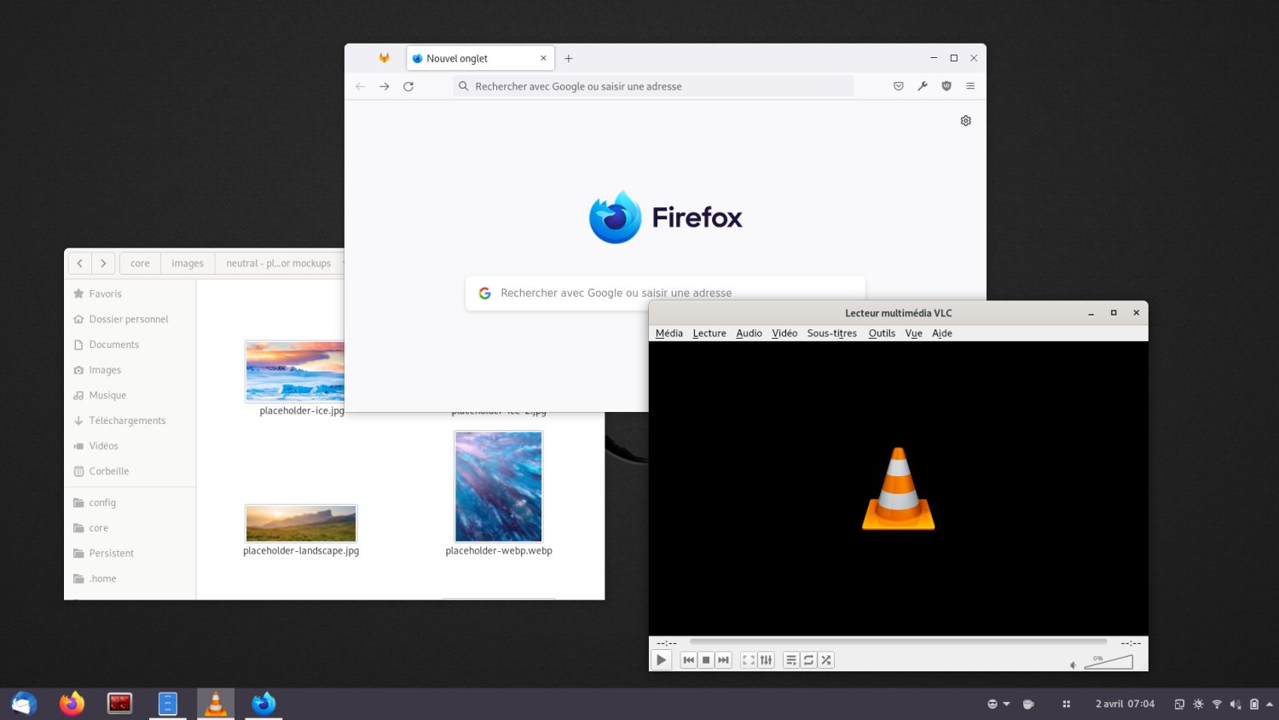Open VLC Aide menu
This screenshot has width=1279, height=720.
942,333
